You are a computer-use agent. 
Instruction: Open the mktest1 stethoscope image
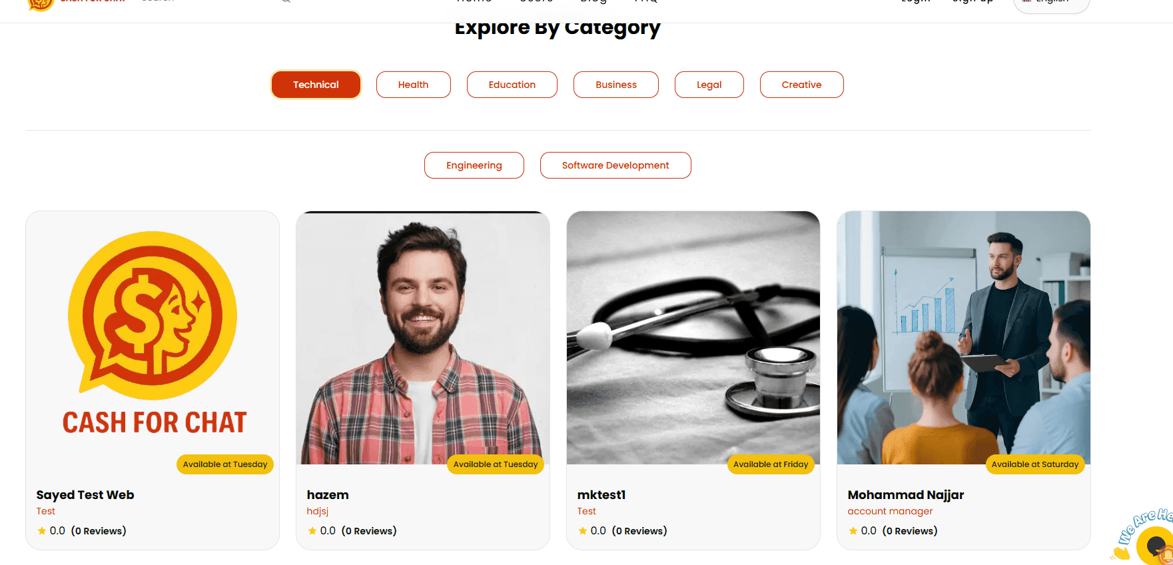[x=693, y=338]
